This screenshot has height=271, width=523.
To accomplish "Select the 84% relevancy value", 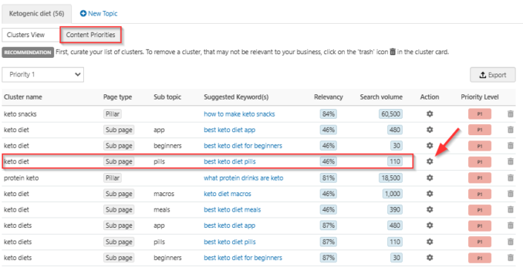I will pyautogui.click(x=329, y=114).
